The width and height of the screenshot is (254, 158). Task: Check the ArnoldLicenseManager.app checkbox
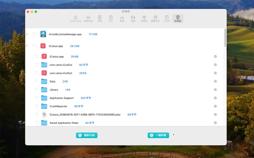coord(34,34)
